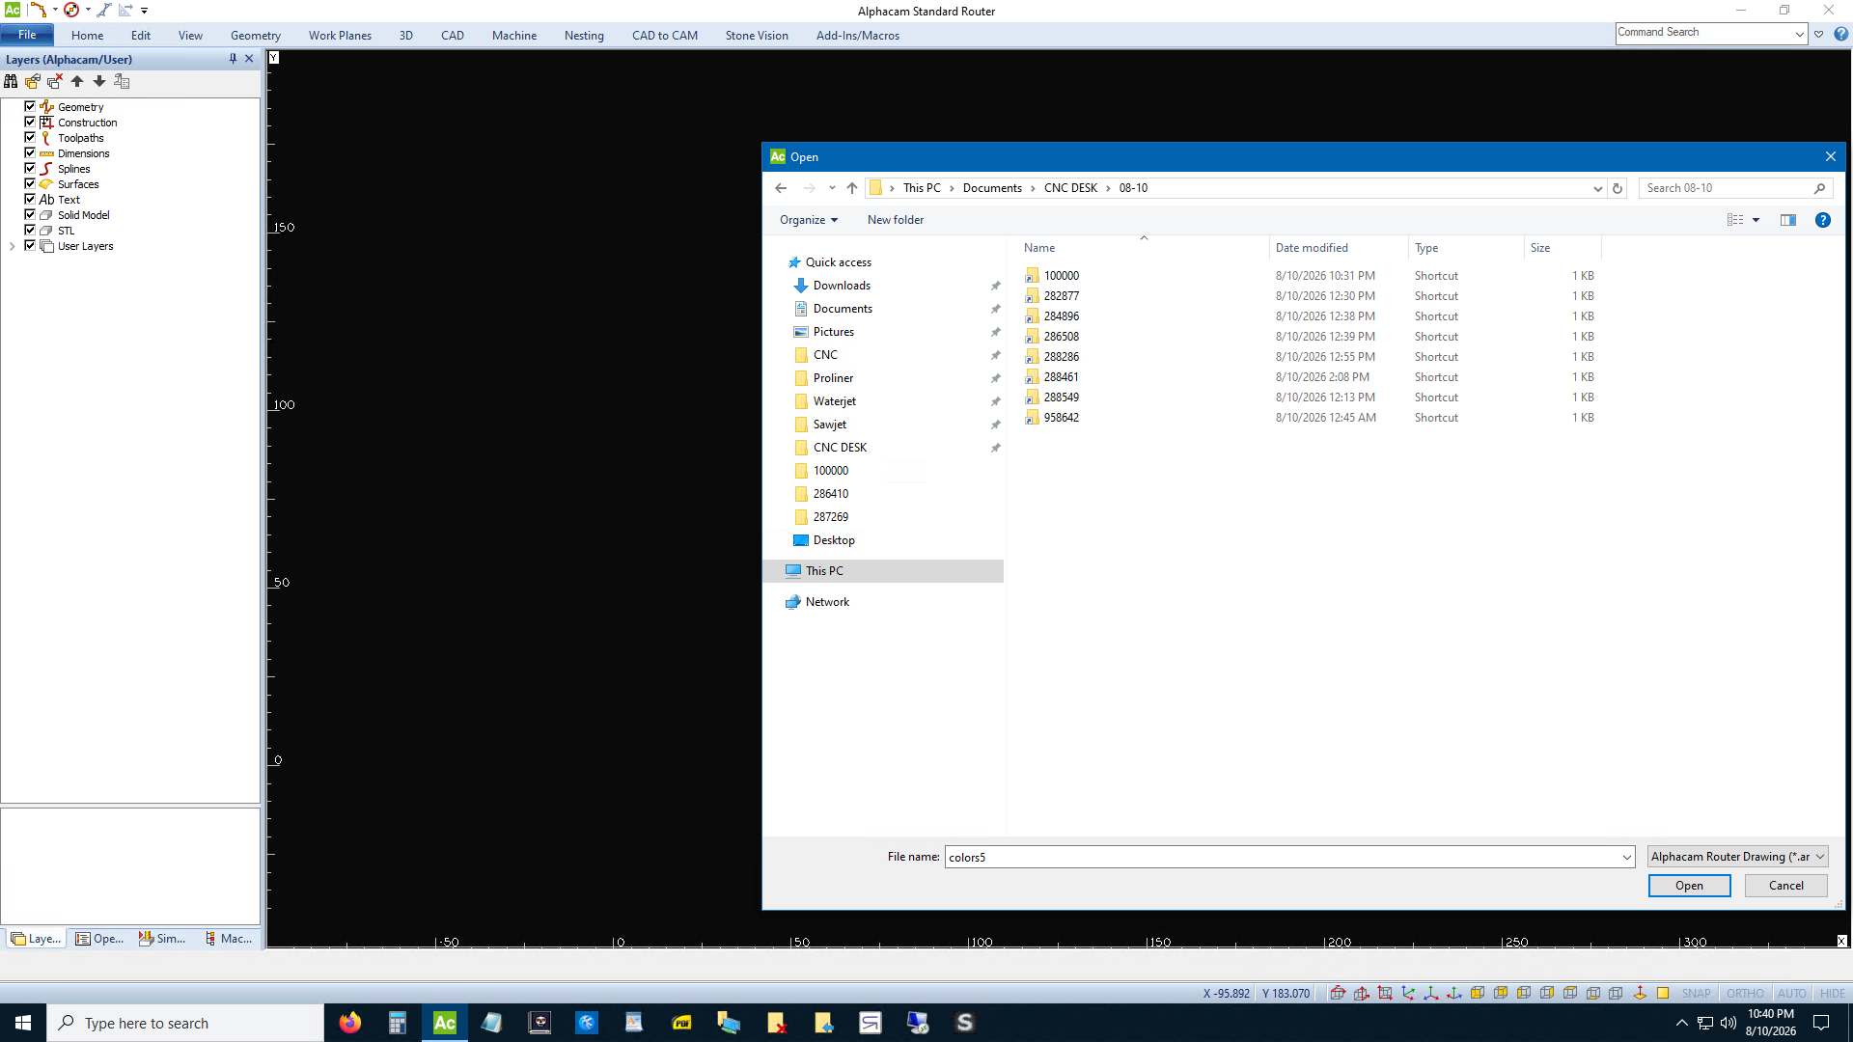Toggle the Toolpaths layer checkbox
The width and height of the screenshot is (1853, 1042).
(x=30, y=138)
